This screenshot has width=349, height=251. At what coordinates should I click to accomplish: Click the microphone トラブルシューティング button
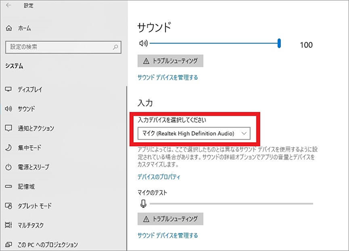click(170, 218)
